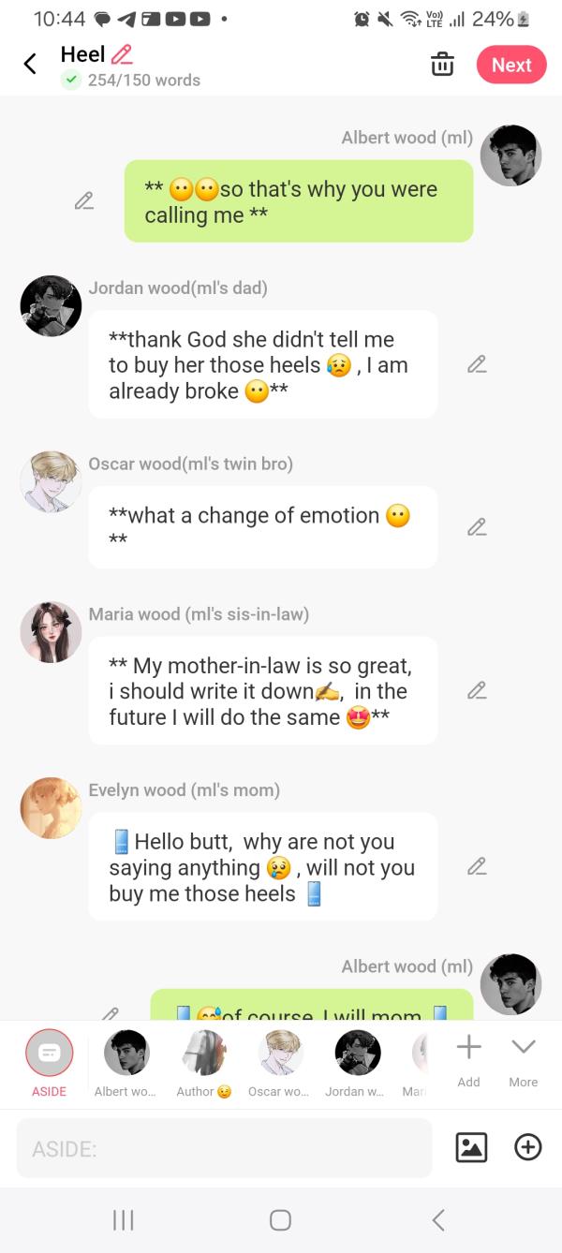Add a new character with the Add plus icon
The width and height of the screenshot is (562, 1253).
pos(468,1053)
